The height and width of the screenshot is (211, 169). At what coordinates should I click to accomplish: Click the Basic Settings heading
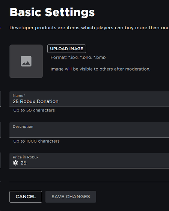[x=52, y=12]
